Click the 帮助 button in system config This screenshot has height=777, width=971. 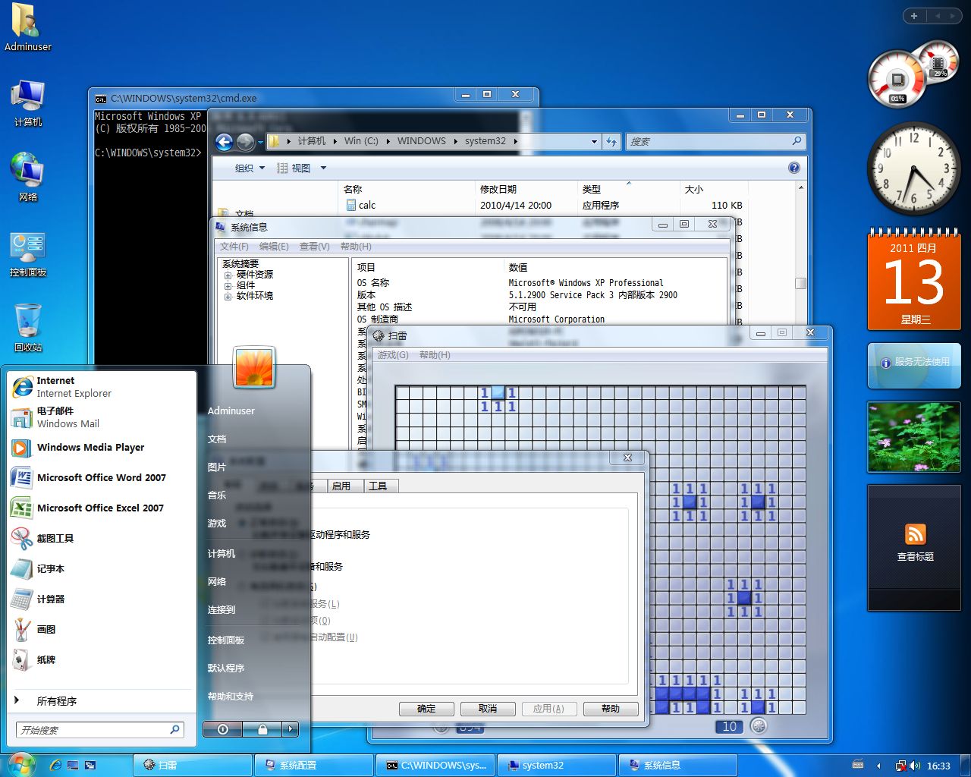click(x=611, y=709)
